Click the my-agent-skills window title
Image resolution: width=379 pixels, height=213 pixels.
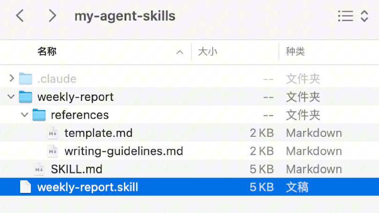tap(125, 16)
